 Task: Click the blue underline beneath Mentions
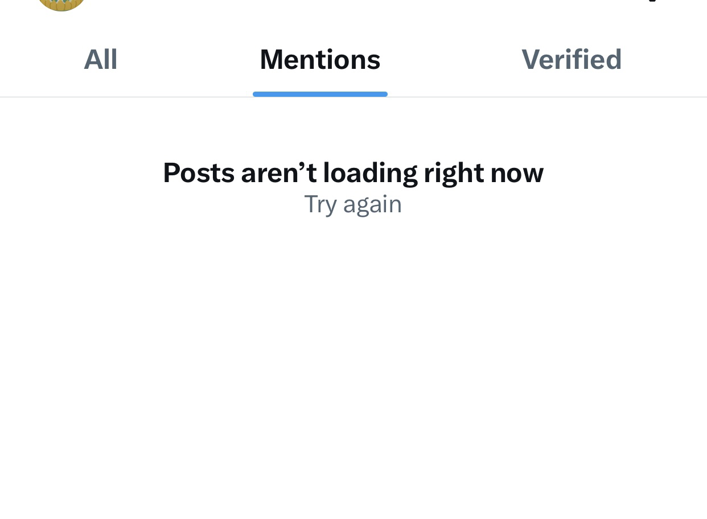coord(320,94)
